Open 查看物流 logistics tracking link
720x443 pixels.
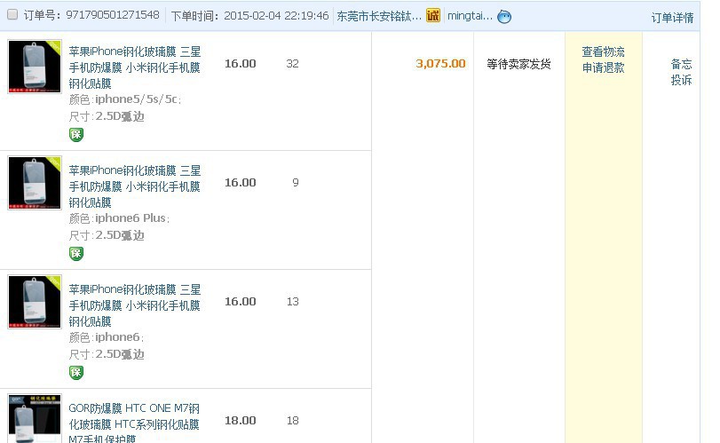(x=603, y=51)
